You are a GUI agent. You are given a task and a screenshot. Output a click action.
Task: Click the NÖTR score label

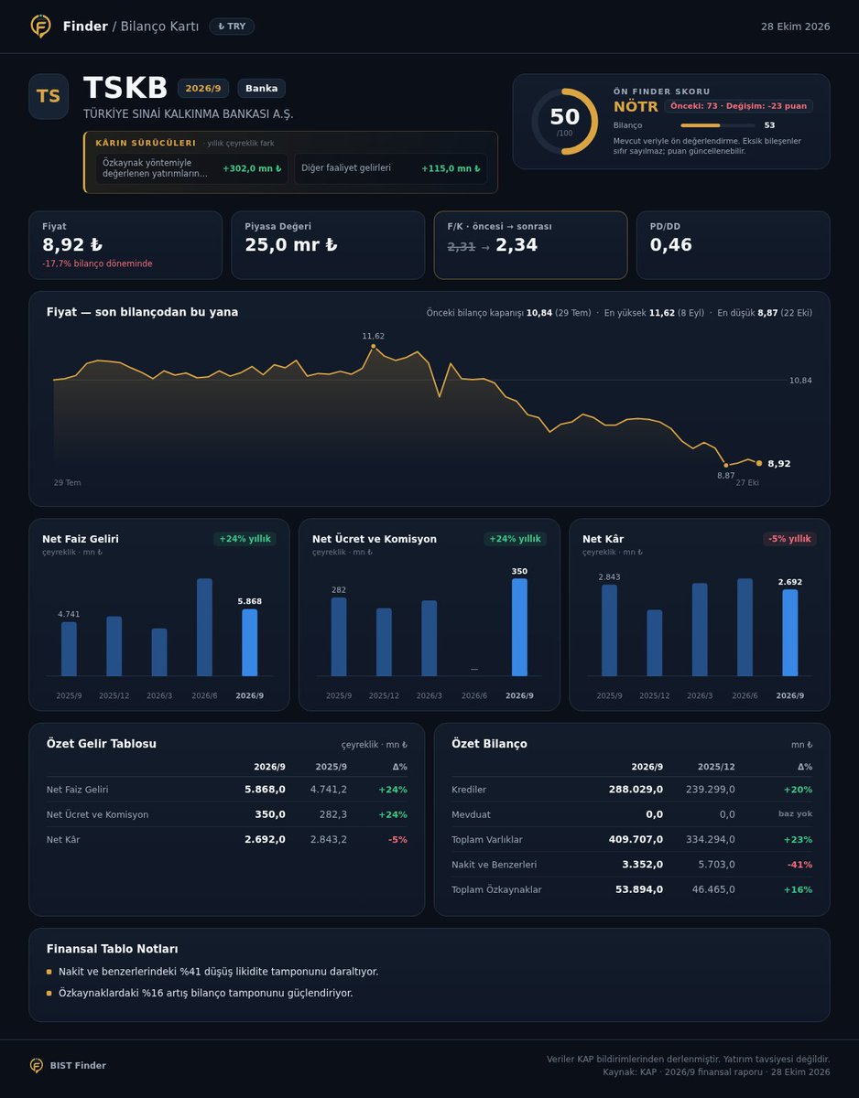click(636, 107)
